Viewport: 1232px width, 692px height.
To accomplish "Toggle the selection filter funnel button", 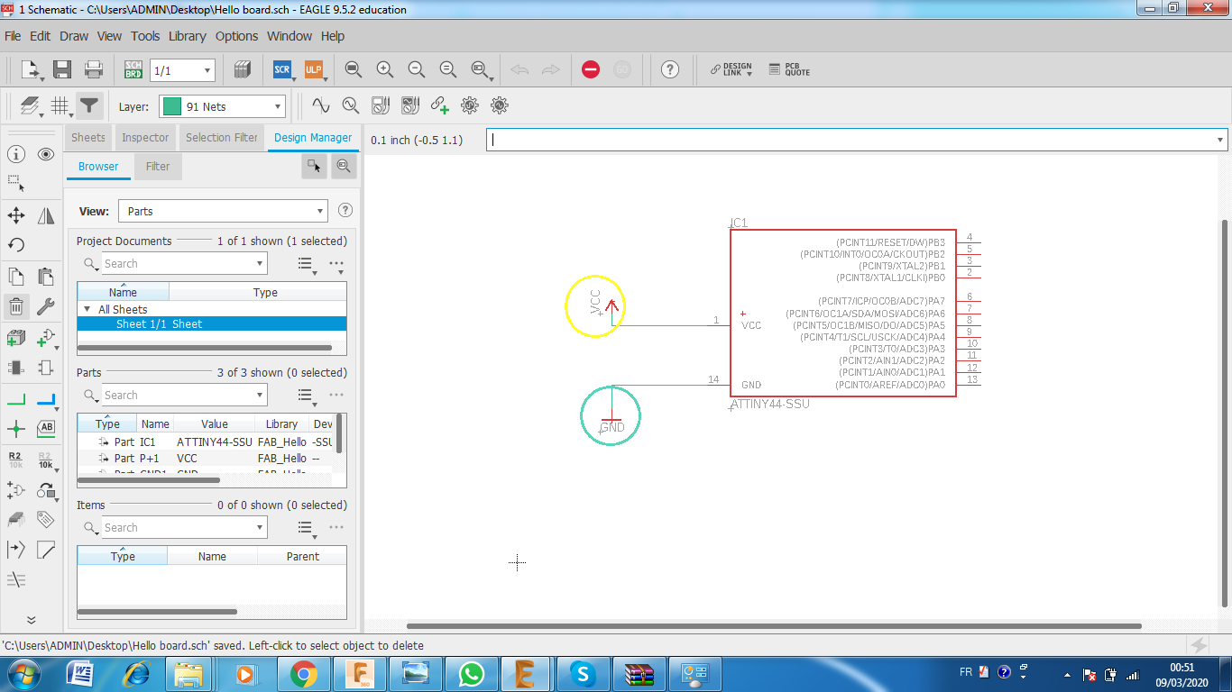I will [88, 106].
